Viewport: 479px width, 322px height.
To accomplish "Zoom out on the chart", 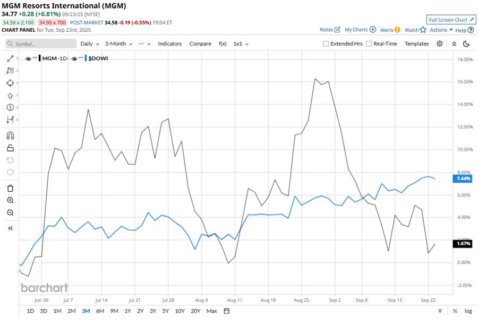I will pyautogui.click(x=10, y=212).
